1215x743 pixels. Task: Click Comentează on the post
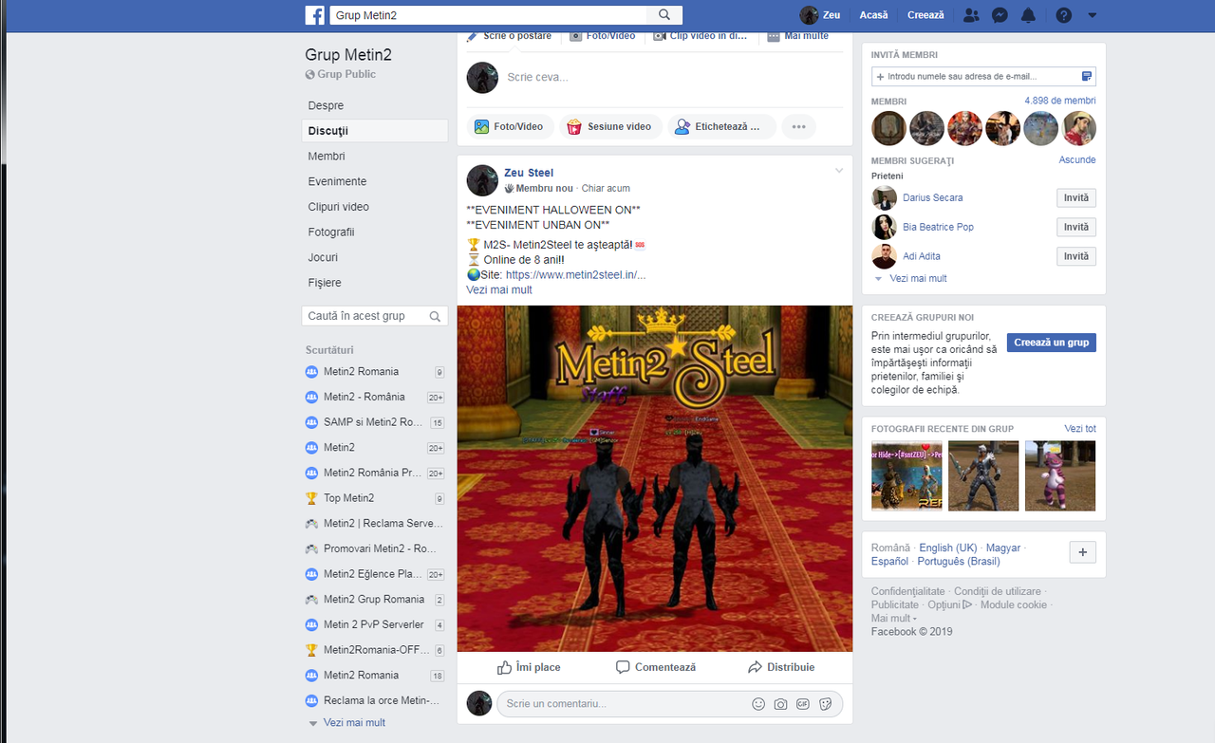tap(656, 667)
